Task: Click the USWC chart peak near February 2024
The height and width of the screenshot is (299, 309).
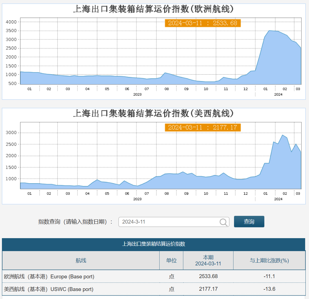Action: point(283,135)
